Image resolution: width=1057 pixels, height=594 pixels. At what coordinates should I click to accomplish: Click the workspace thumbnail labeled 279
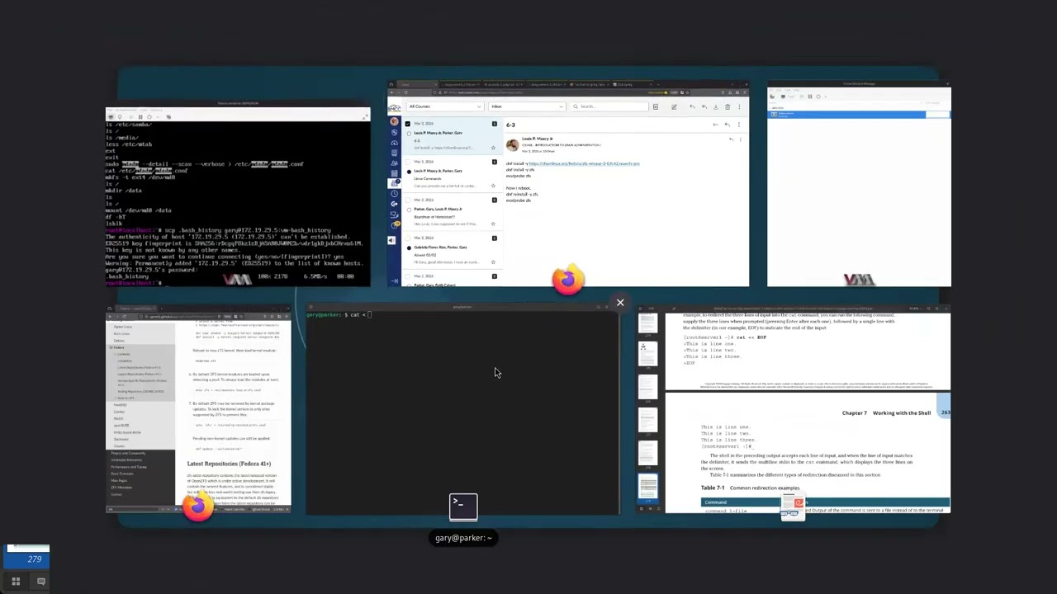pyautogui.click(x=28, y=554)
